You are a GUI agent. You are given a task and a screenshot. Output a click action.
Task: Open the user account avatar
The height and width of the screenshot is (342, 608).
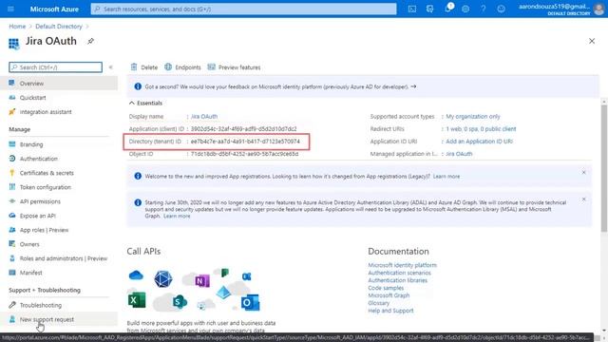click(598, 9)
